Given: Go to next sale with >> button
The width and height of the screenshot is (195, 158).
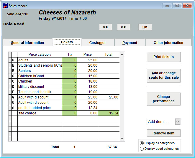Looking at the screenshot, I should [x=124, y=27].
